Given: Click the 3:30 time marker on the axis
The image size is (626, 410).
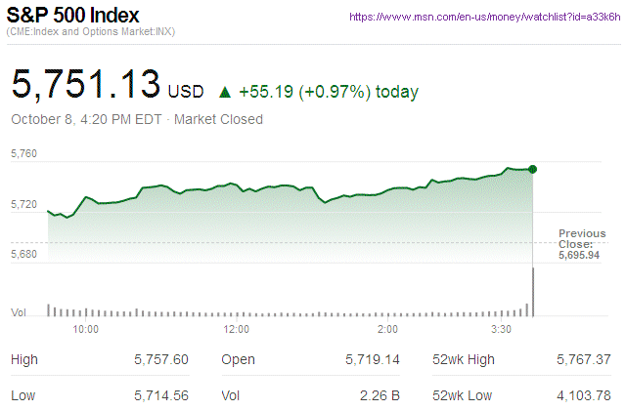Looking at the screenshot, I should click(504, 330).
